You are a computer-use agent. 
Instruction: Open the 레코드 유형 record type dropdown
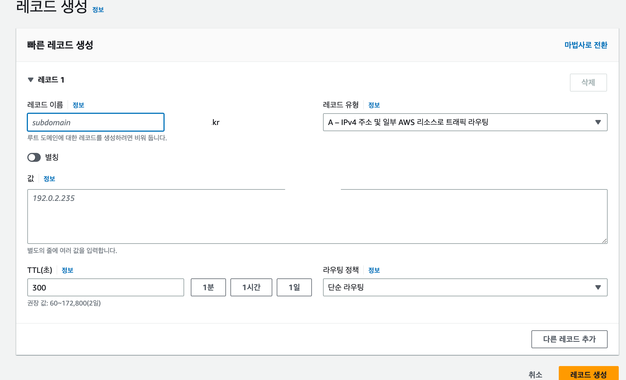[465, 122]
